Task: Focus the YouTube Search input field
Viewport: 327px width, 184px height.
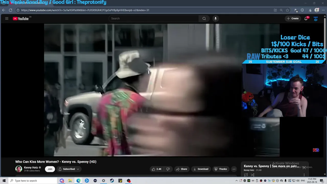Action: pos(154,18)
